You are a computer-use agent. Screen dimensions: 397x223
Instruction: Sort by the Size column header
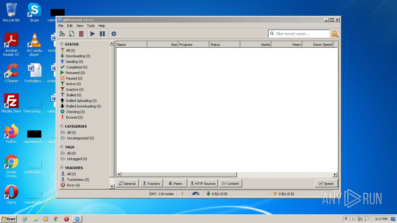pyautogui.click(x=163, y=45)
